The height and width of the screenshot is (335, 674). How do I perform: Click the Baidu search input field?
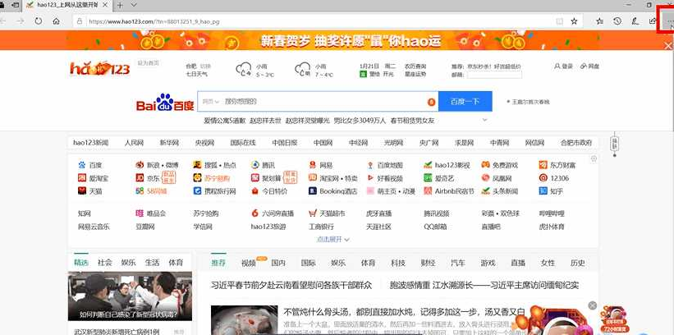[318, 102]
